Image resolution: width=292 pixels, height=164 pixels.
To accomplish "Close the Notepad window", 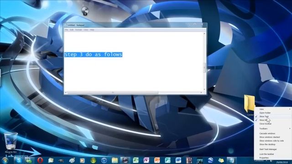I will point(202,24).
